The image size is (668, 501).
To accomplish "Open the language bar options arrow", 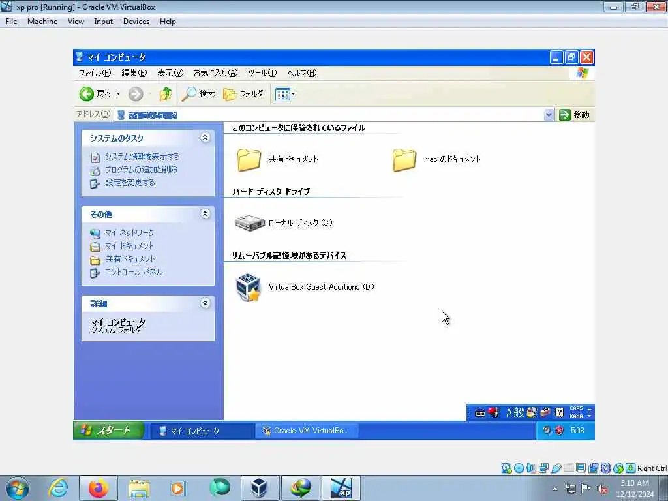I will [x=590, y=416].
